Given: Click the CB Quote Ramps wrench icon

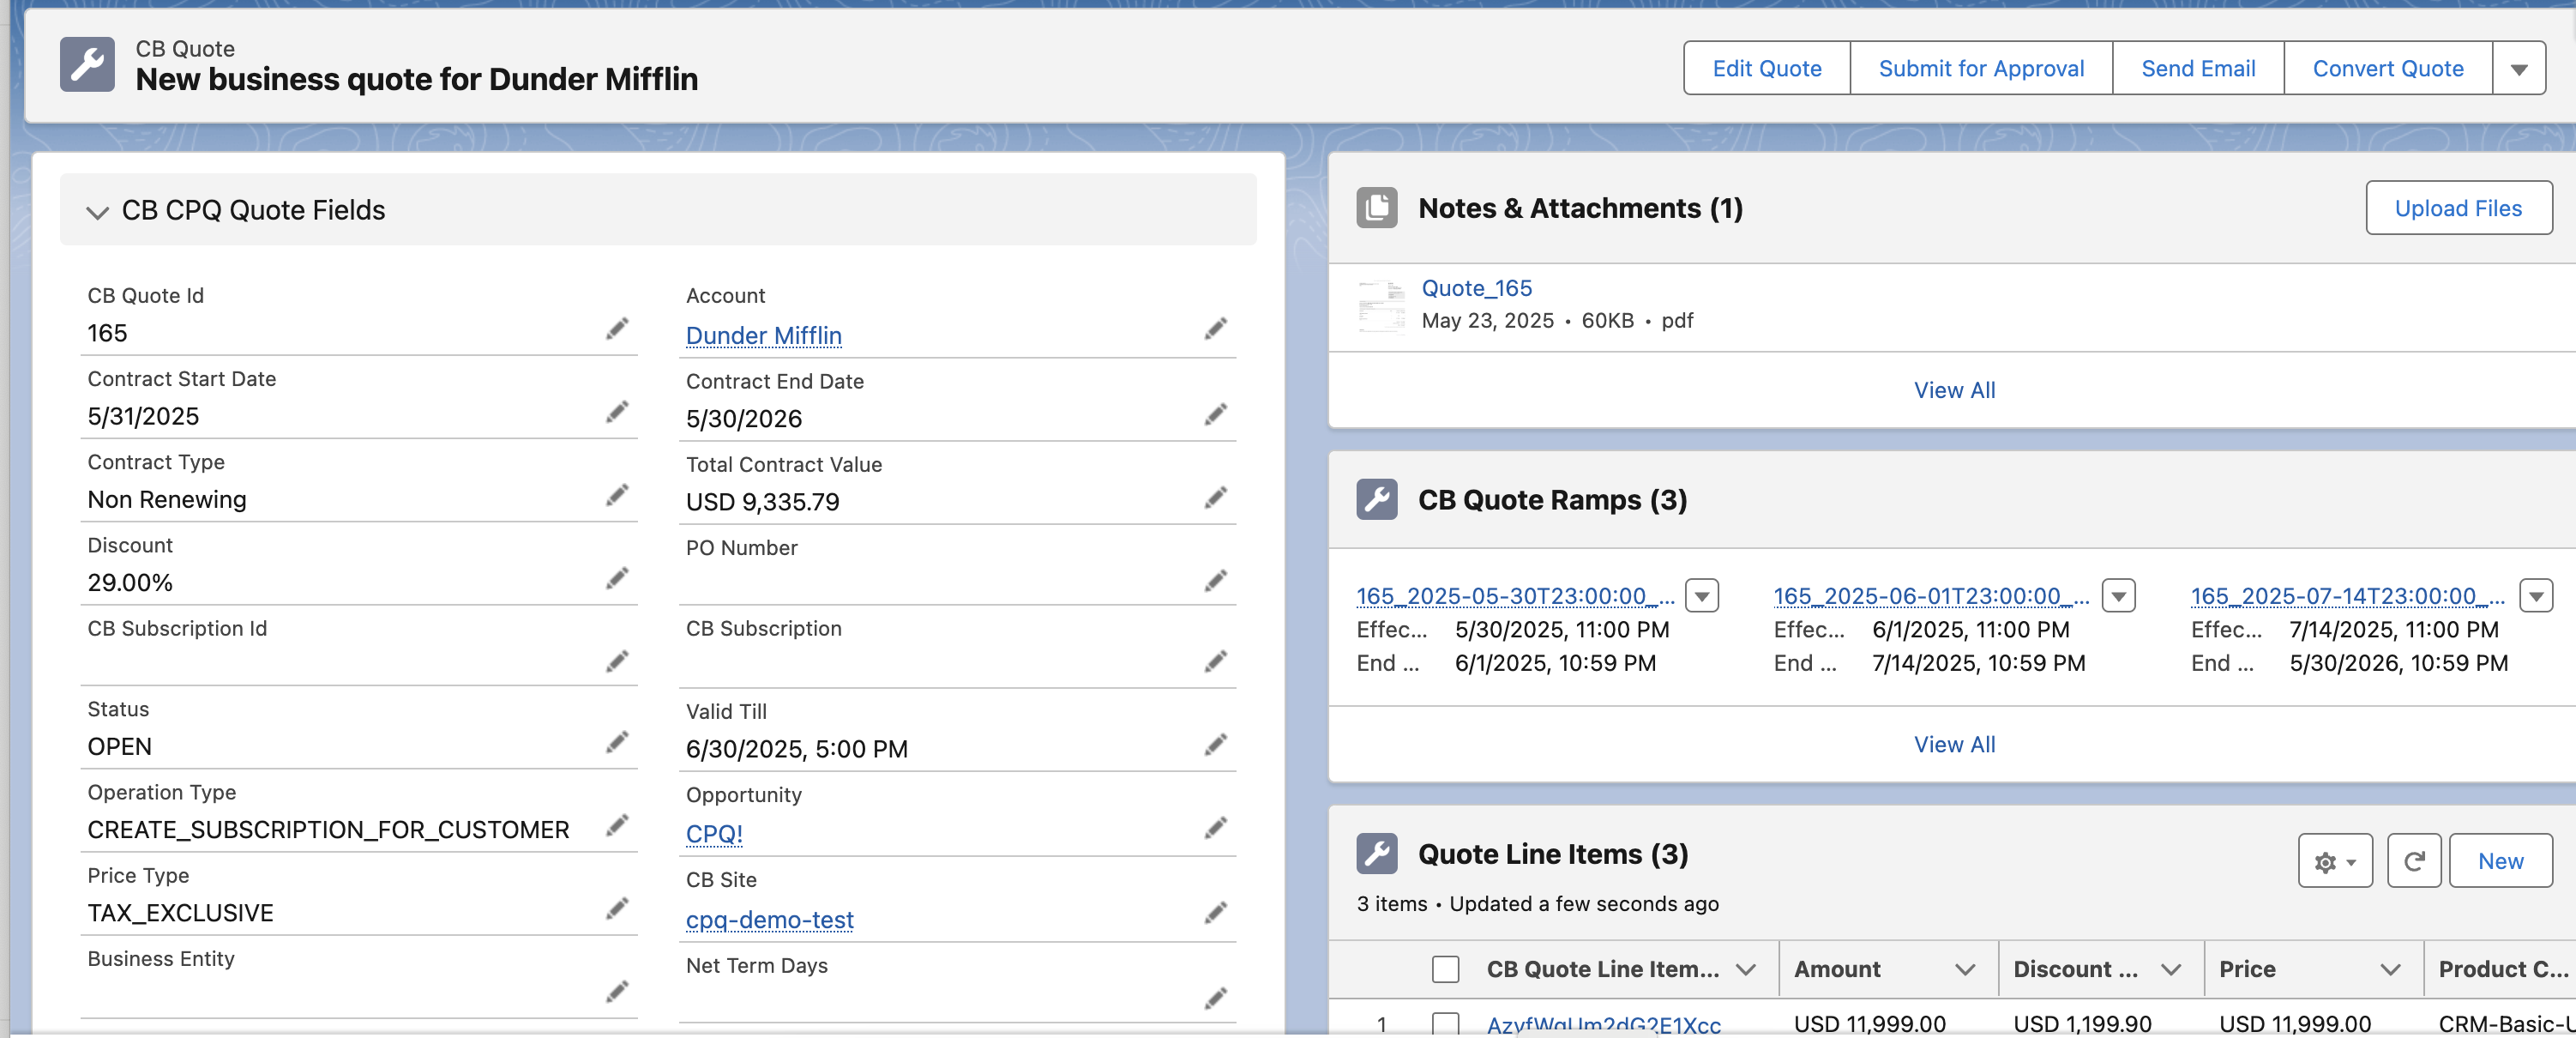Looking at the screenshot, I should click(x=1377, y=500).
